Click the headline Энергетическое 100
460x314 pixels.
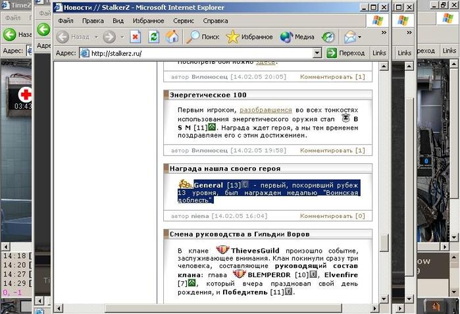(x=208, y=95)
